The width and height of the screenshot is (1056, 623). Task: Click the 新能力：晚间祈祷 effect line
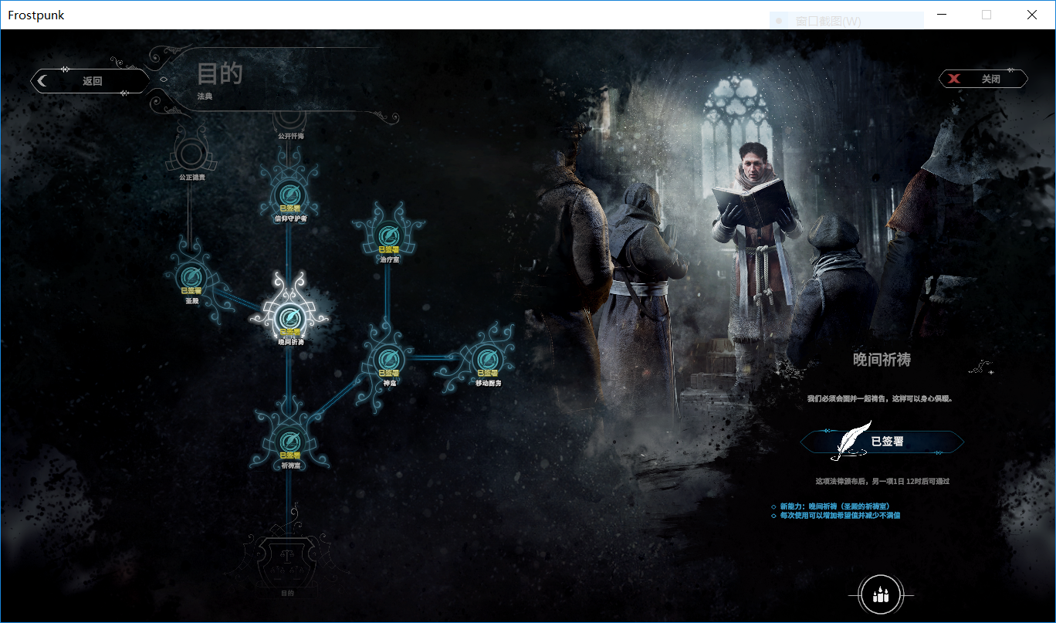(x=835, y=506)
